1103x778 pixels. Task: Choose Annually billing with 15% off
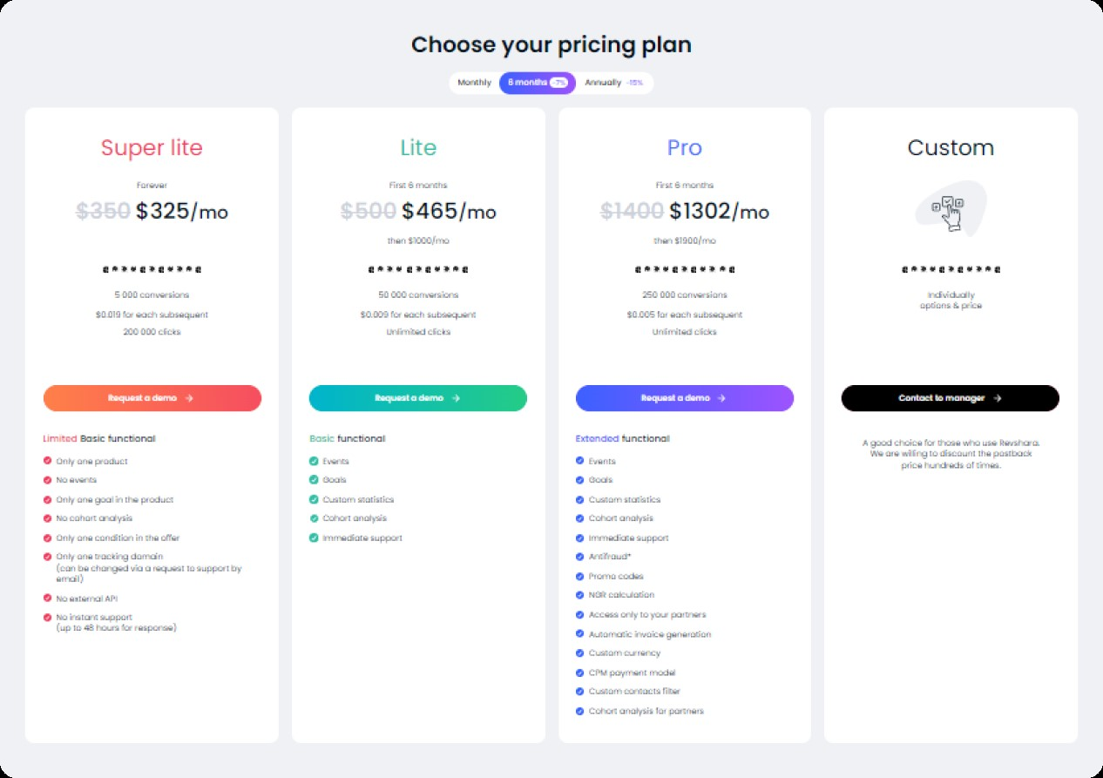614,83
